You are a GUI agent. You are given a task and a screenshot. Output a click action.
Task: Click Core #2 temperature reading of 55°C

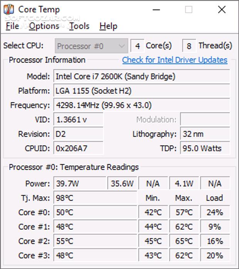(95, 241)
